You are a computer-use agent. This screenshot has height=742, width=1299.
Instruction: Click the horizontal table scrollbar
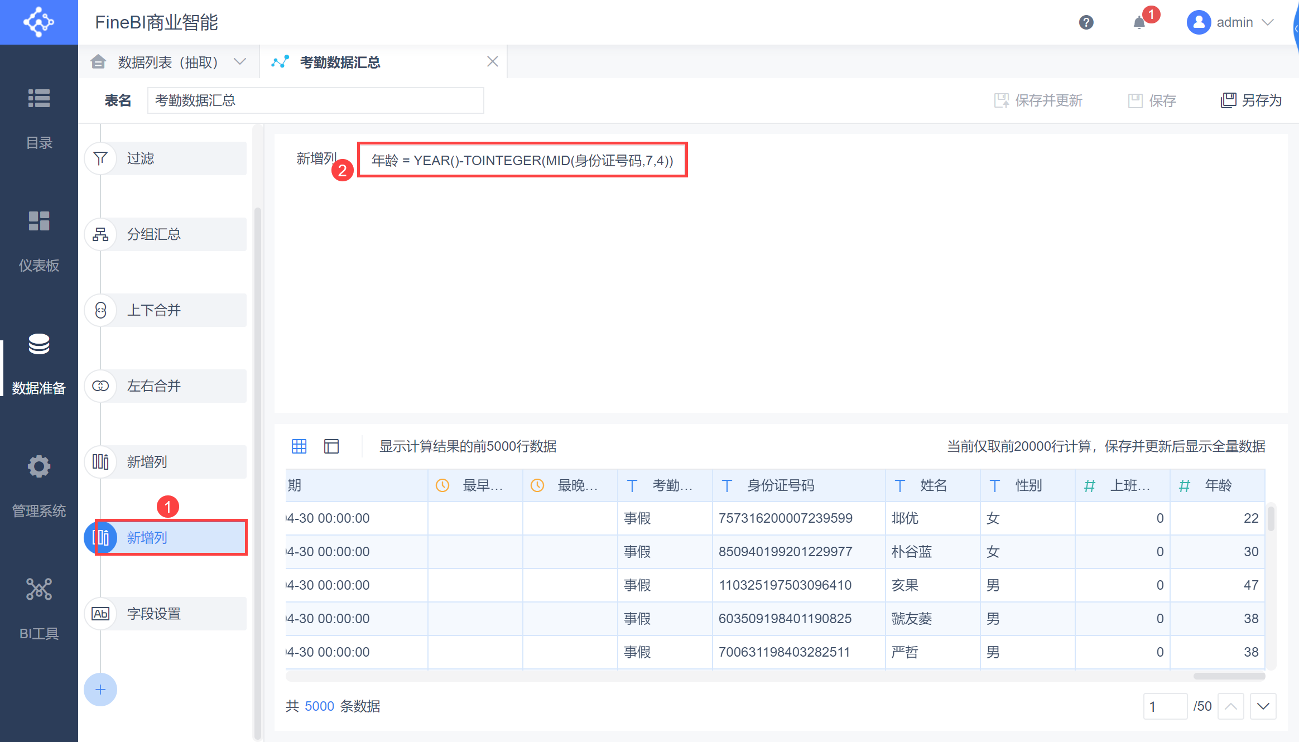(1229, 676)
